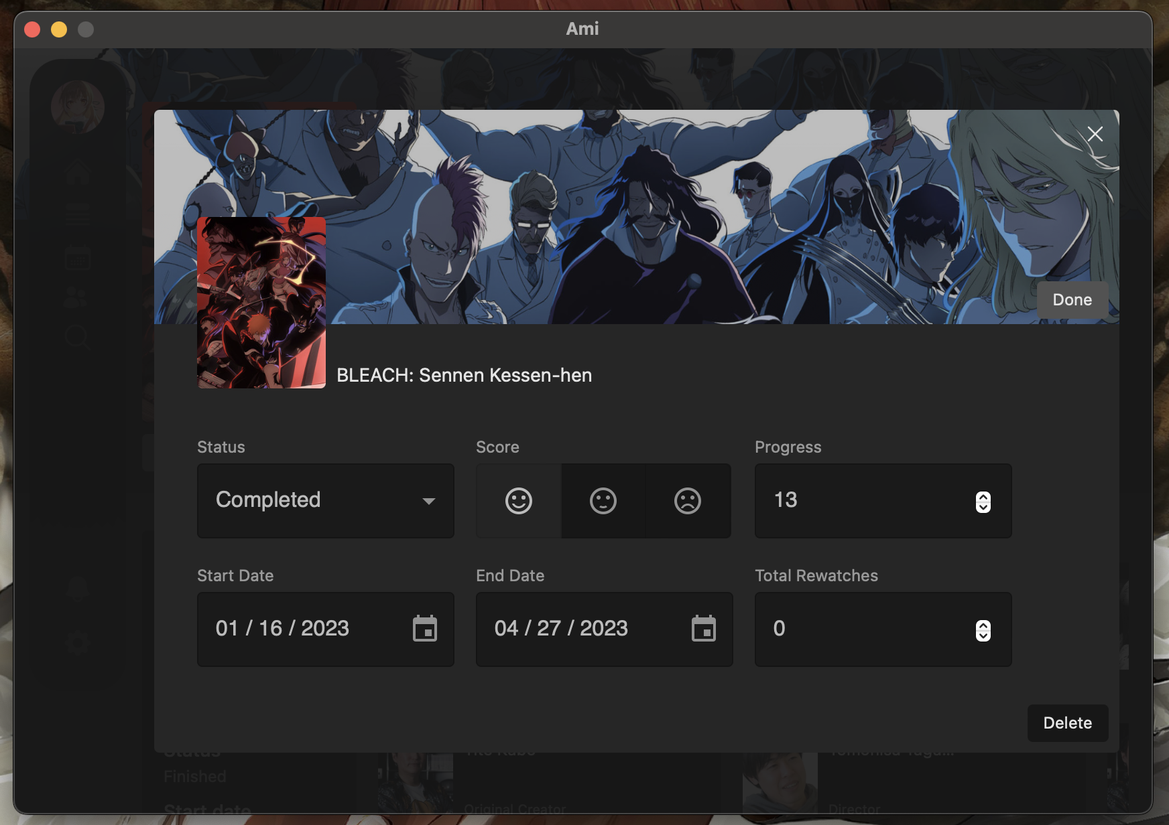This screenshot has width=1169, height=825.
Task: Go to Home via sidebar house icon
Action: [x=77, y=172]
